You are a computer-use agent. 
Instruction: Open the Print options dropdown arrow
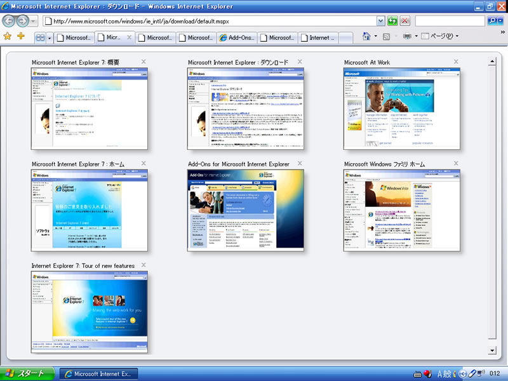pos(417,36)
